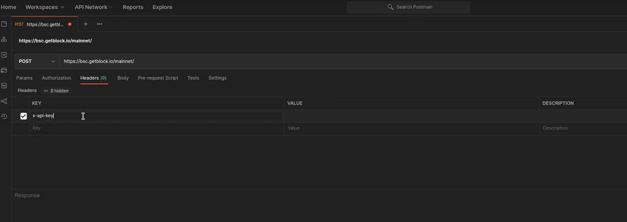Click the value cell for x-api-key
Image resolution: width=627 pixels, height=222 pixels.
coord(411,116)
